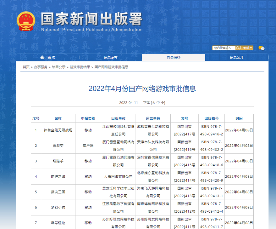Expand the 类别 category dropdown

[x=247, y=48]
